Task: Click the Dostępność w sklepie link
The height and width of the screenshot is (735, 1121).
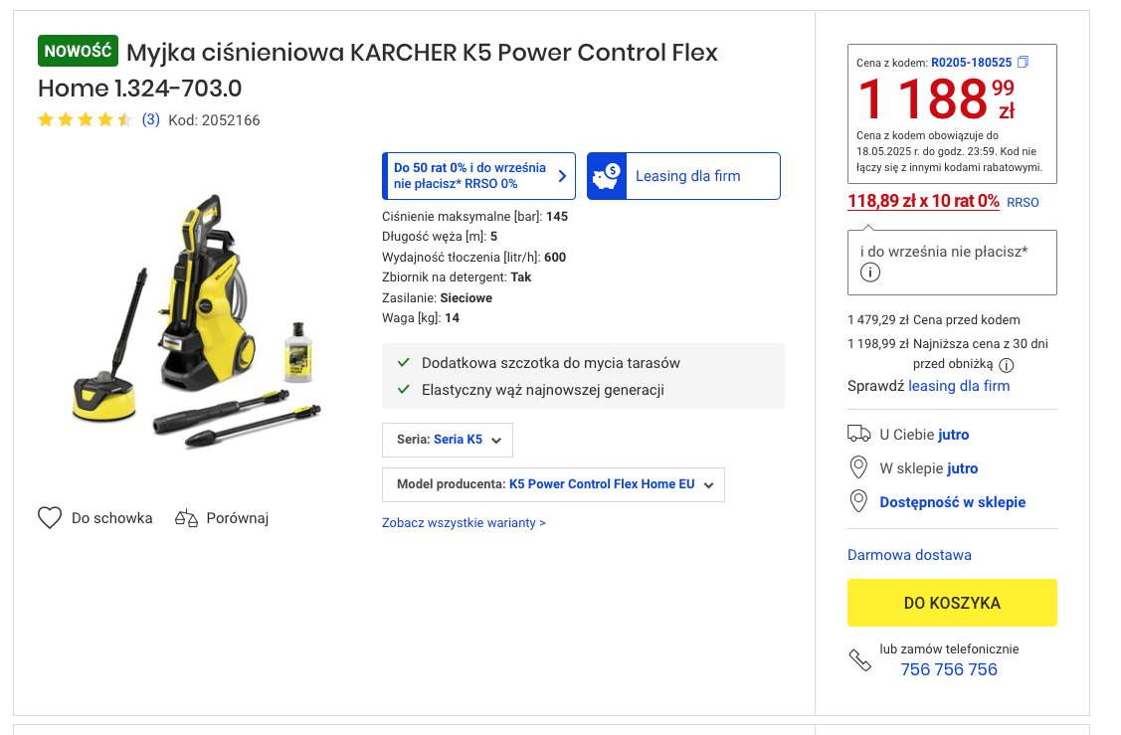Action: coord(952,502)
